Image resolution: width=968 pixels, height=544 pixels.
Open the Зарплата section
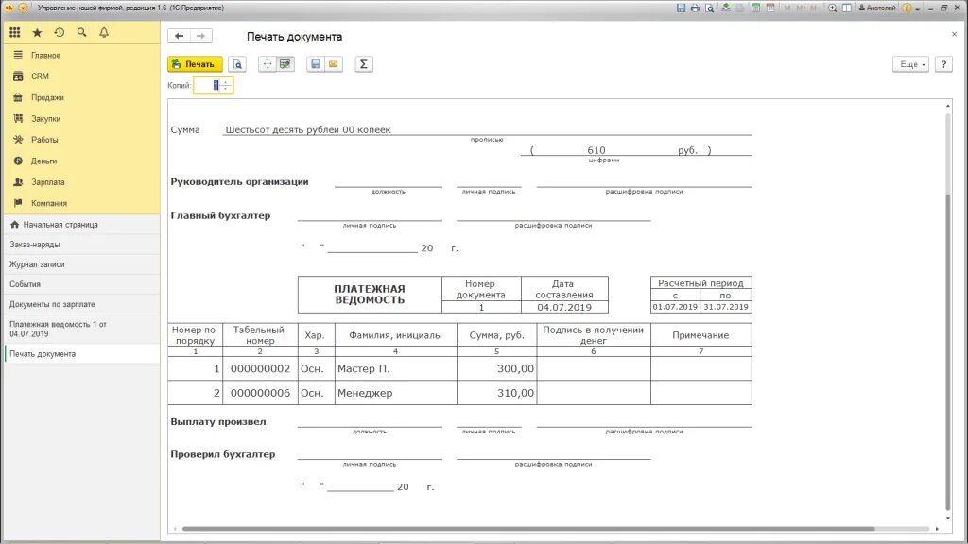(47, 182)
